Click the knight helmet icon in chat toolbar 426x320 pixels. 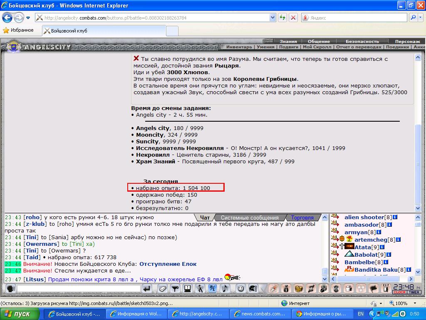[253, 288]
